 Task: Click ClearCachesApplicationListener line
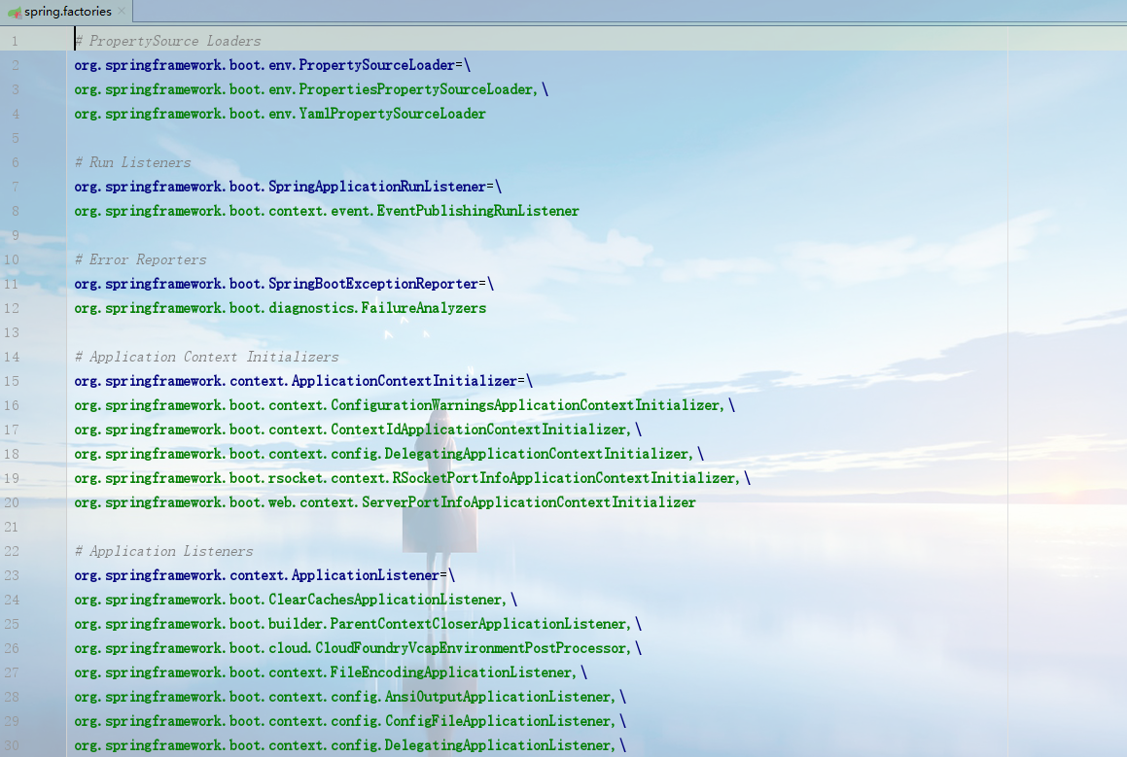click(x=297, y=600)
